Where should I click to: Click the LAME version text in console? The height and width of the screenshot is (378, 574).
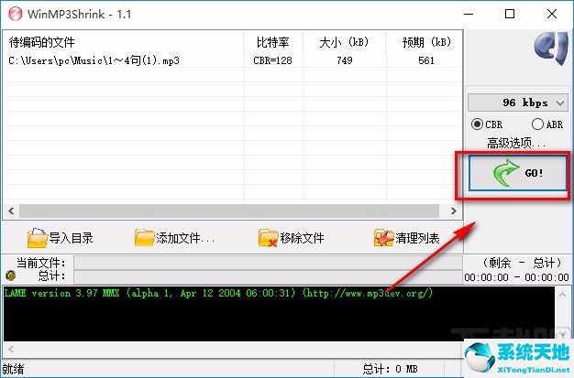(x=218, y=293)
